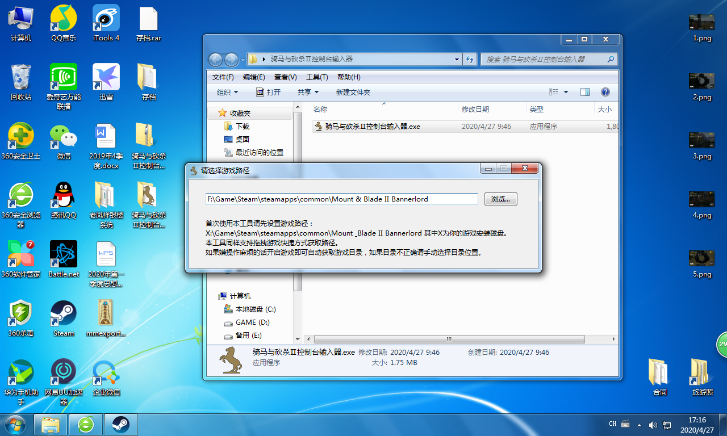This screenshot has width=727, height=436.
Task: Select 骑马与砍杀II控制台输入器.exe in file list
Action: 373,127
